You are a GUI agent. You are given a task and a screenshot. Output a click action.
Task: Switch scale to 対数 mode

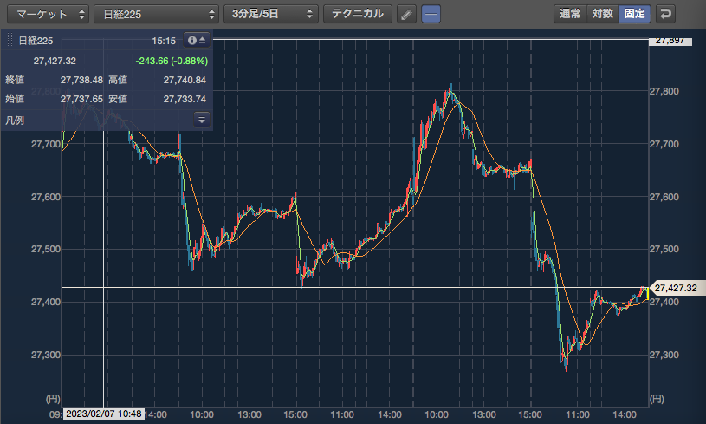[x=603, y=14]
